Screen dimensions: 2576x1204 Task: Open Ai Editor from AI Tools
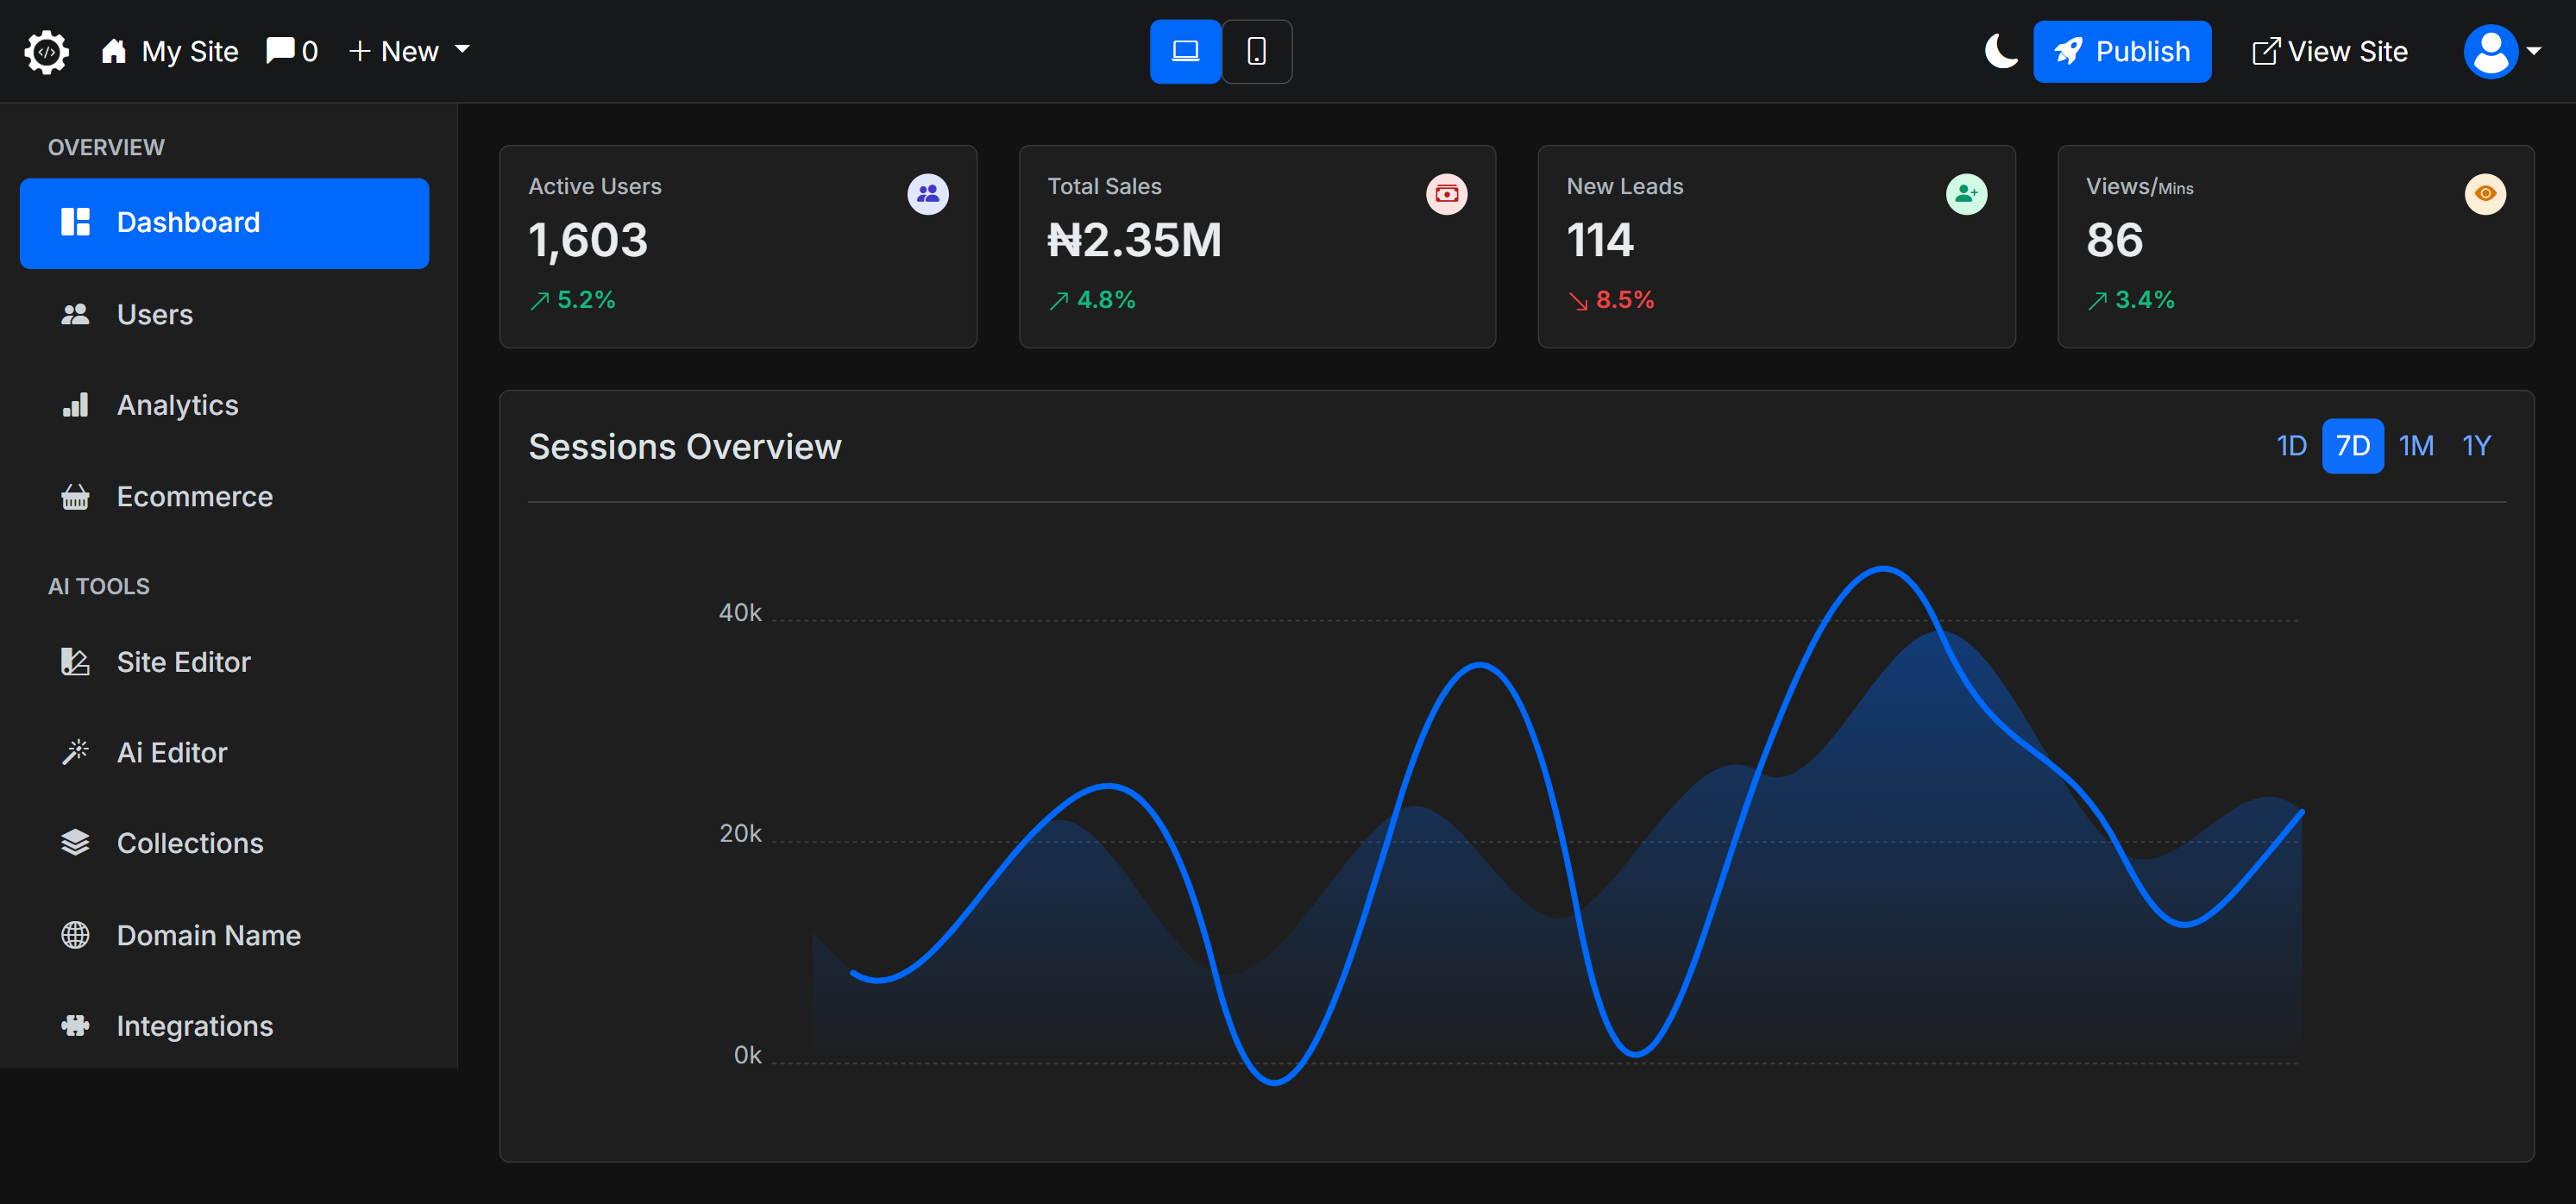tap(172, 752)
